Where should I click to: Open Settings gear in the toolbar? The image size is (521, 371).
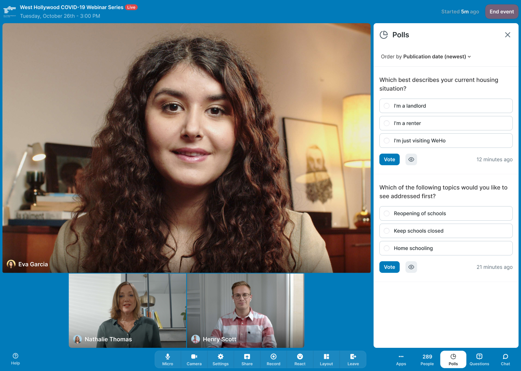point(220,359)
